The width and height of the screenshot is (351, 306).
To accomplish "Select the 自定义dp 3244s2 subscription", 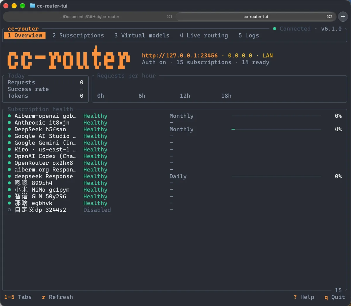I will (x=175, y=210).
